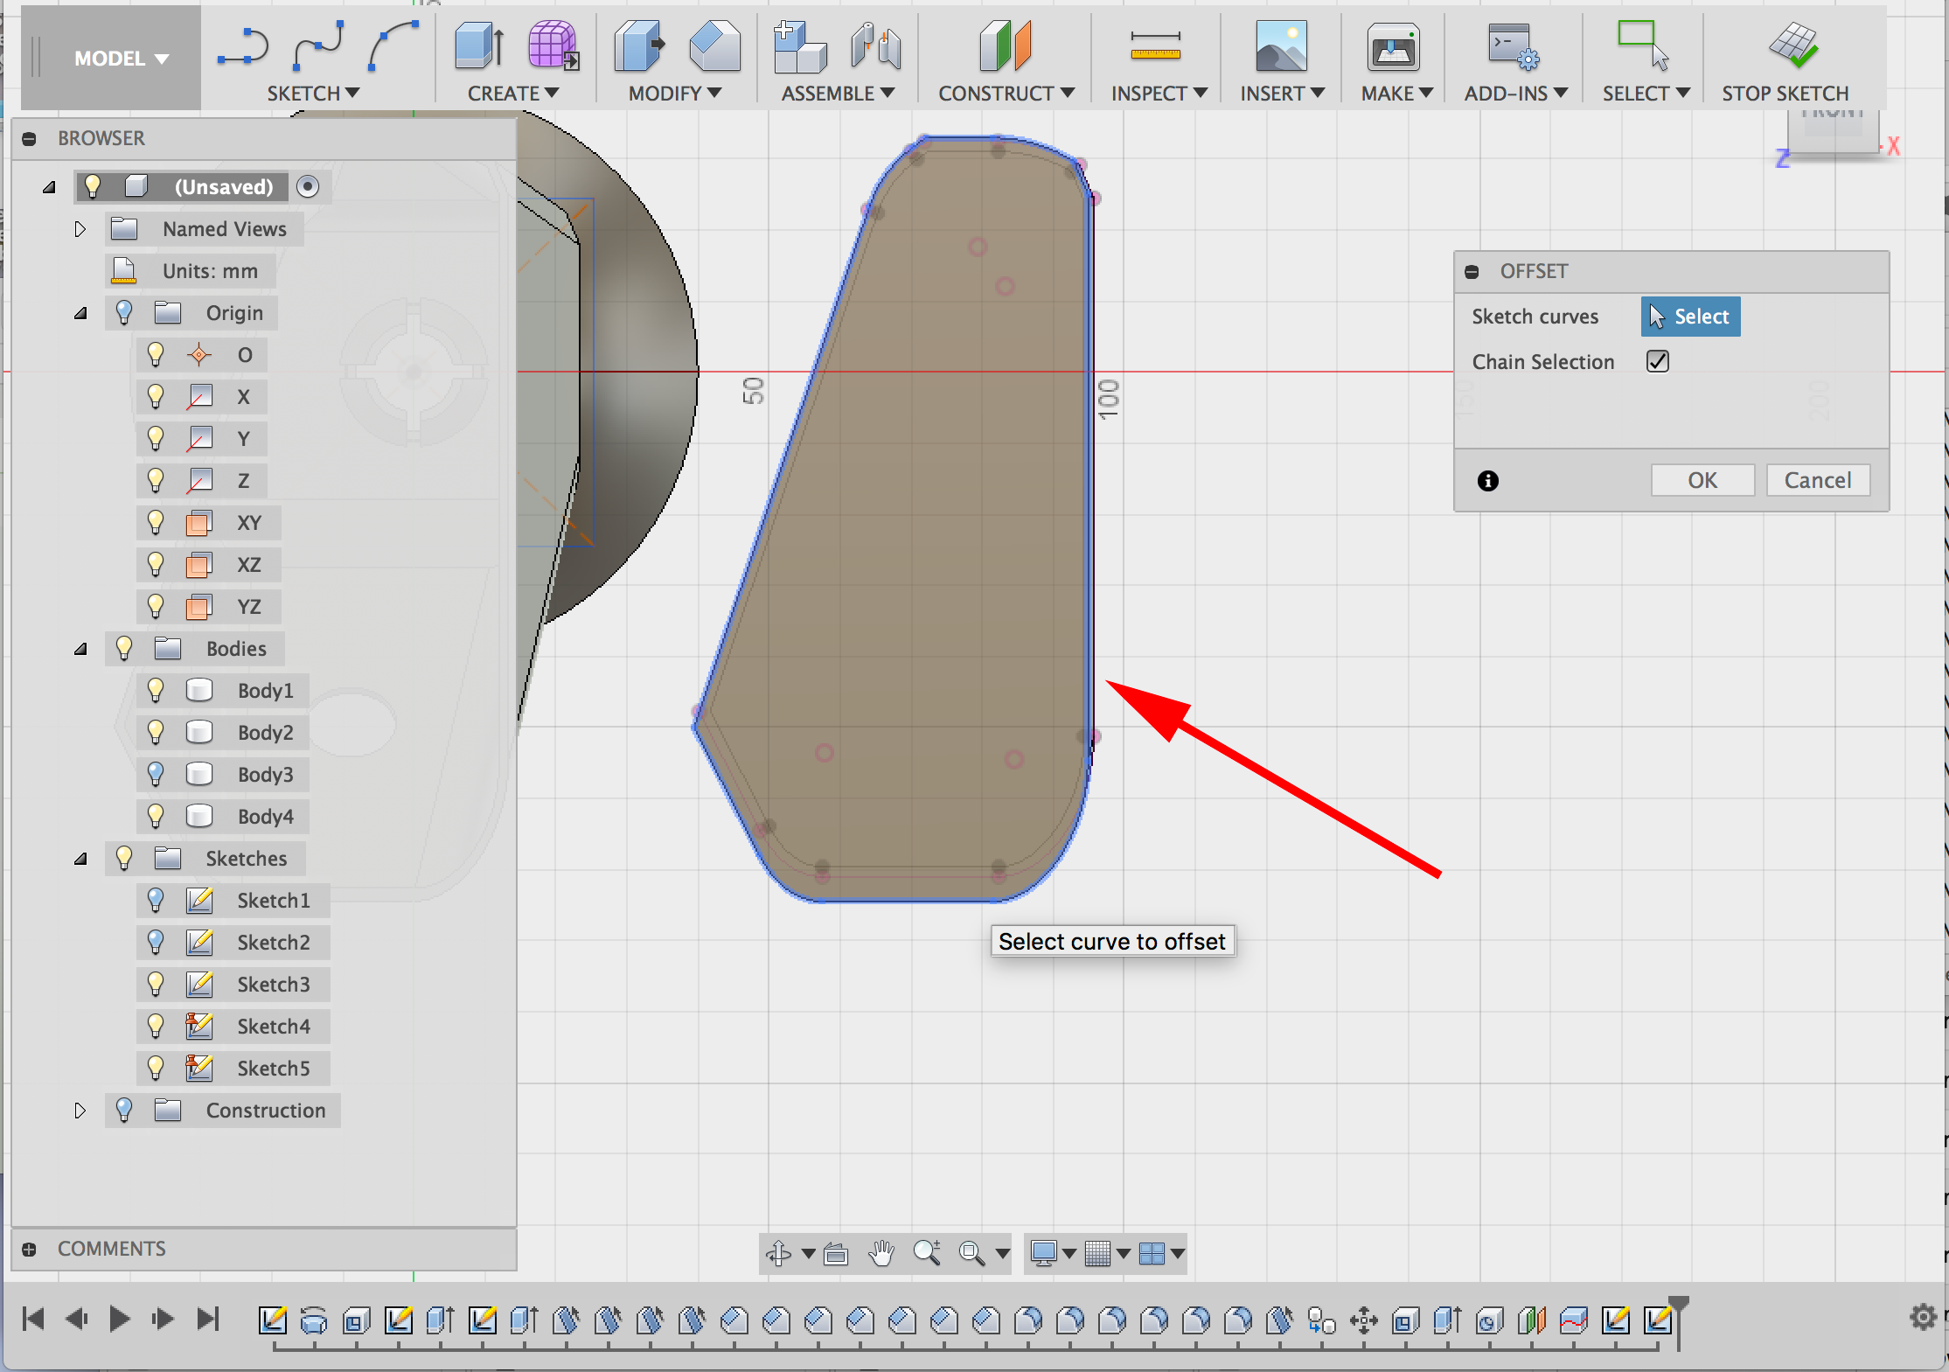This screenshot has height=1372, width=1949.
Task: Toggle visibility bulb for Sketch4
Action: pos(156,1026)
